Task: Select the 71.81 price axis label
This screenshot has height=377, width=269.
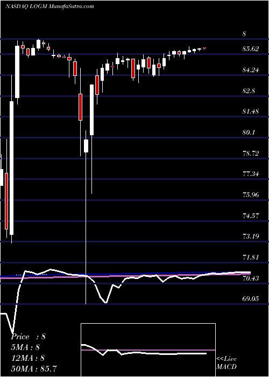Action: (251, 257)
